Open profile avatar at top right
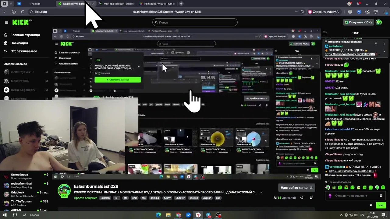The width and height of the screenshot is (390, 219). click(379, 22)
